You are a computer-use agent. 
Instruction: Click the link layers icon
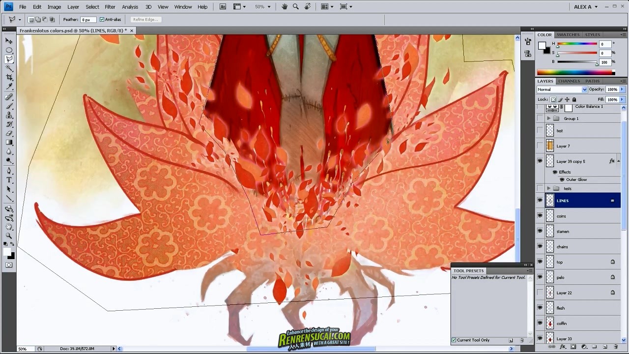click(x=552, y=347)
